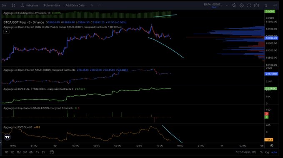The height and width of the screenshot is (158, 283).
Task: Redo the last chart action
Action: [99, 5]
